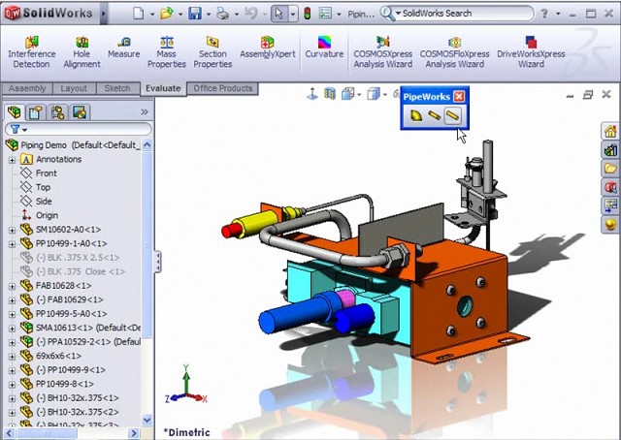Open Section Properties
Image resolution: width=621 pixels, height=440 pixels.
[x=212, y=52]
